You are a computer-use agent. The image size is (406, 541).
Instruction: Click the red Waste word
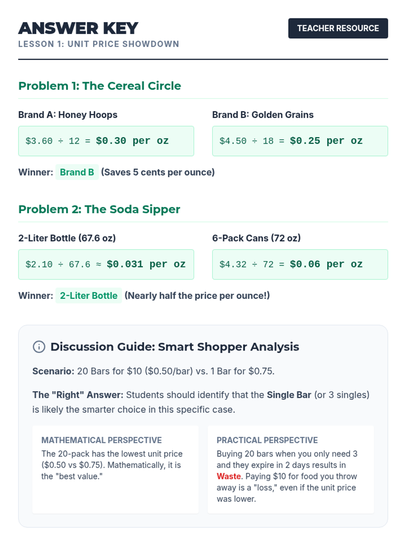(x=229, y=476)
